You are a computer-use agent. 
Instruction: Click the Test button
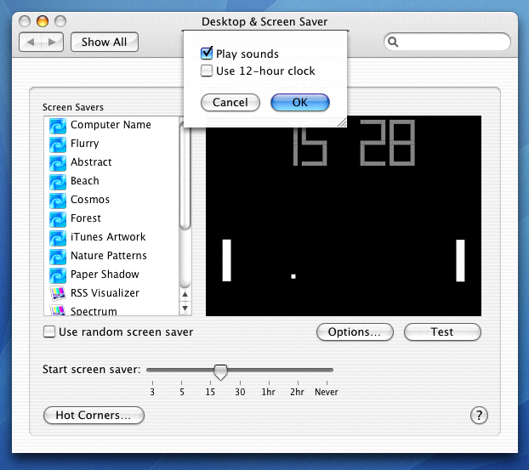pos(442,332)
